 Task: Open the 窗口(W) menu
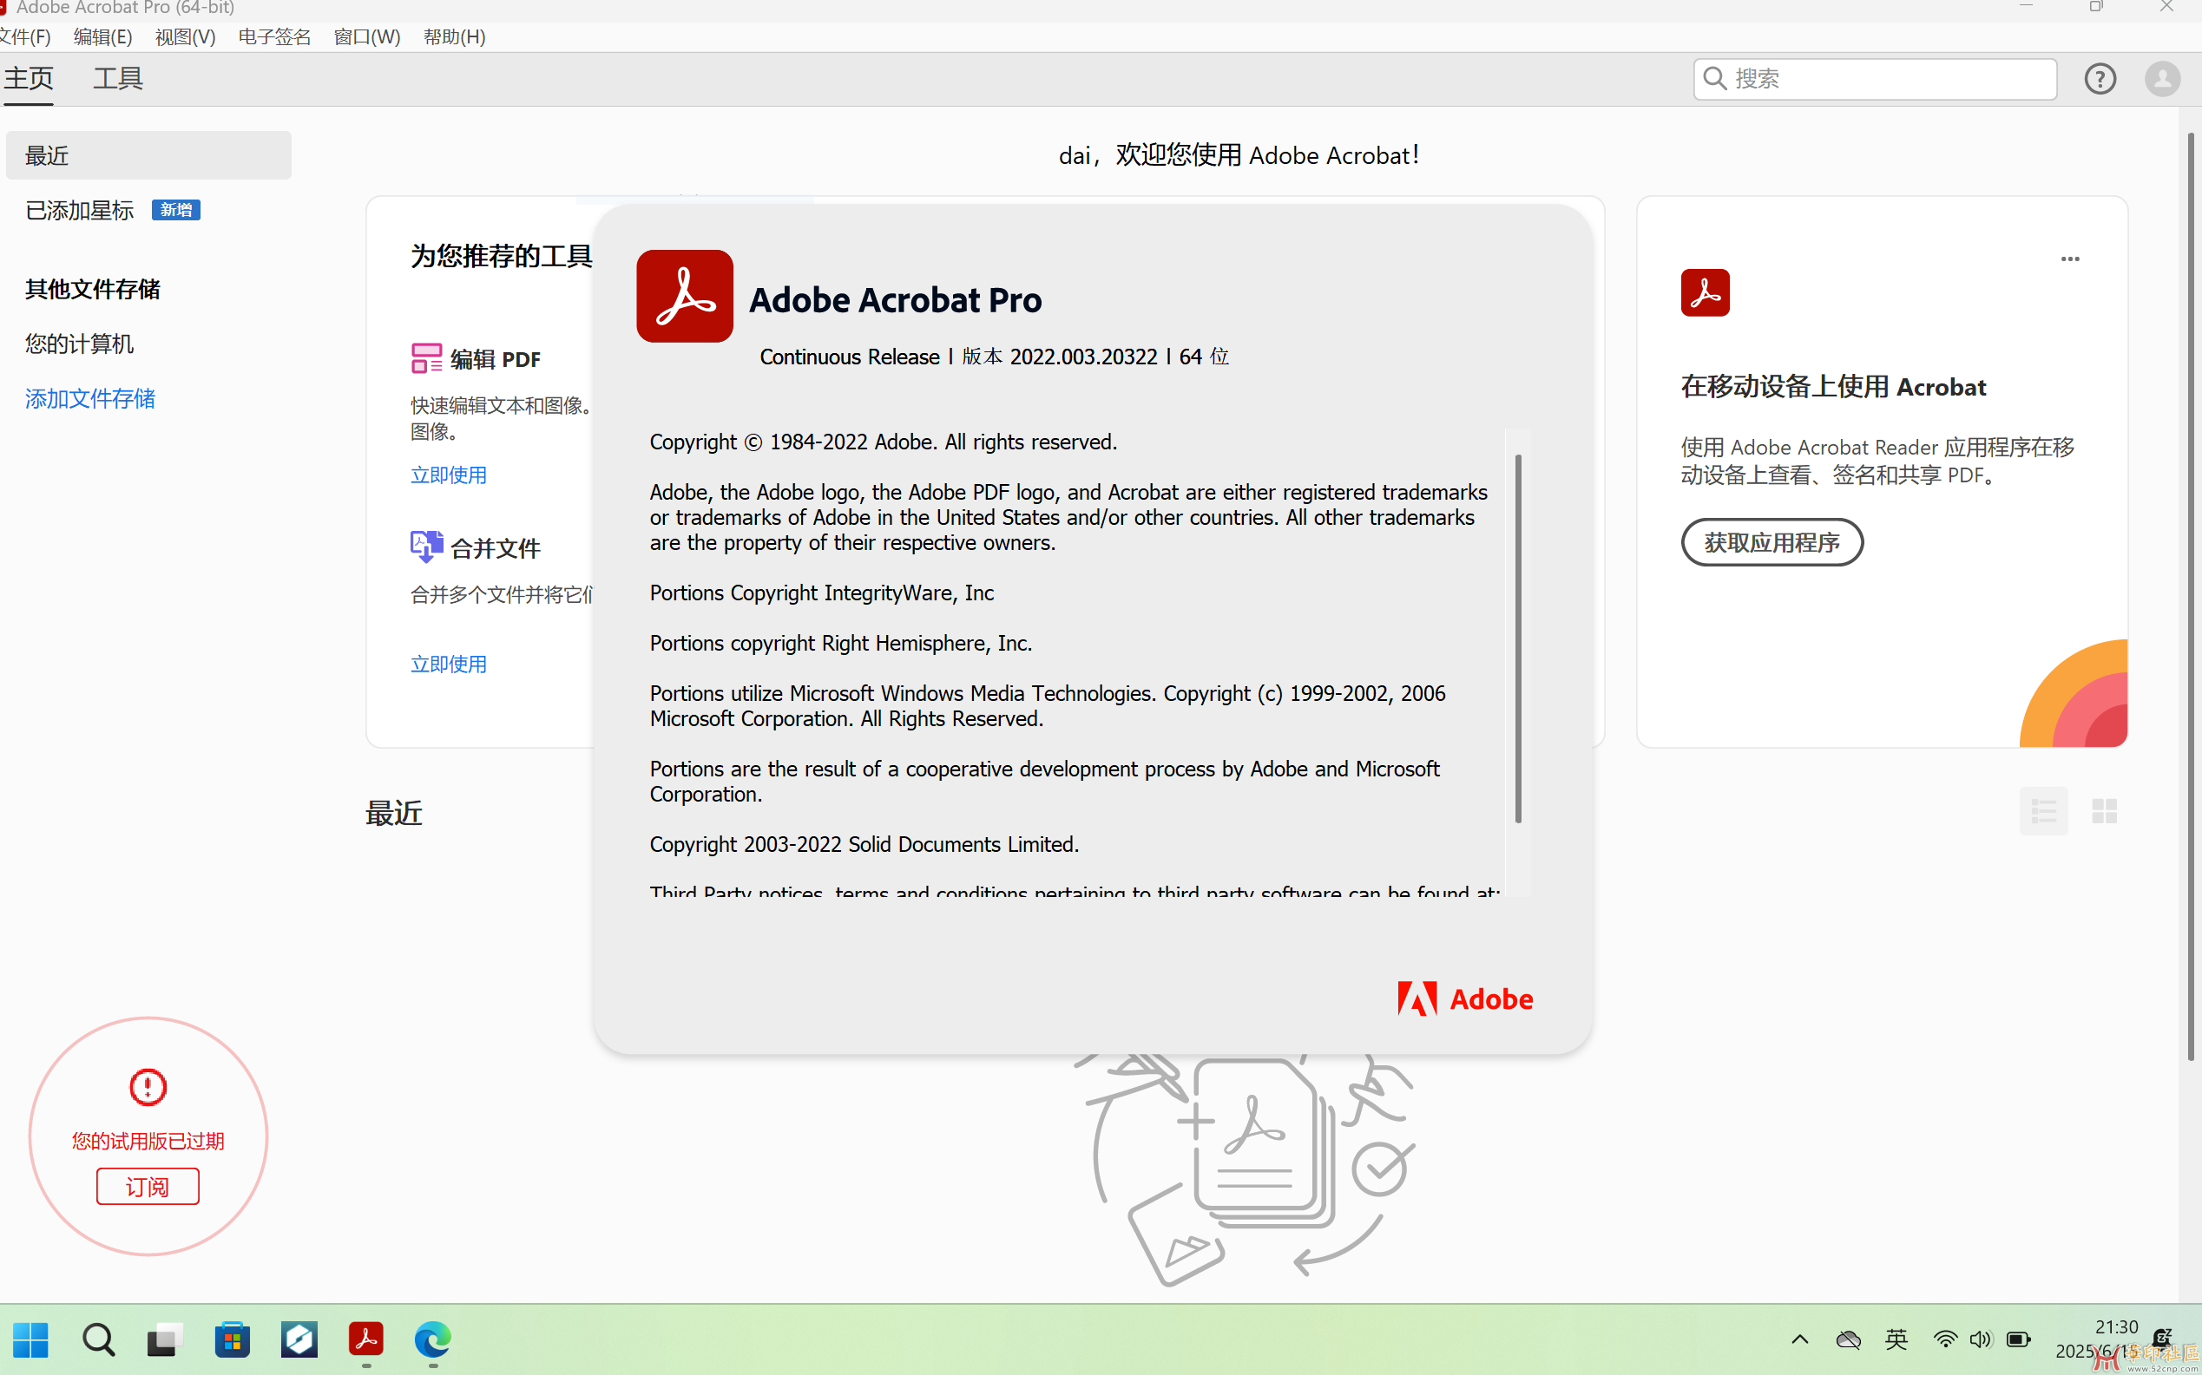pyautogui.click(x=366, y=36)
